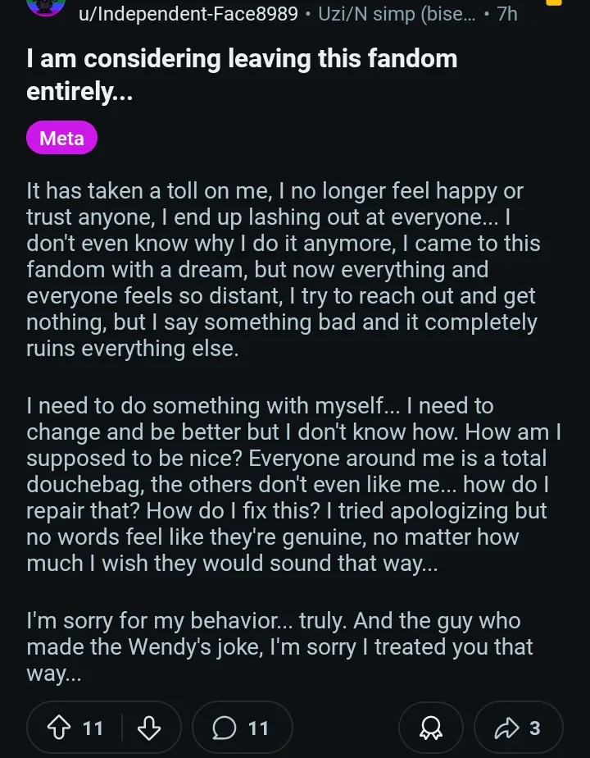This screenshot has width=590, height=758.
Task: Click the share count '3'
Action: click(534, 728)
